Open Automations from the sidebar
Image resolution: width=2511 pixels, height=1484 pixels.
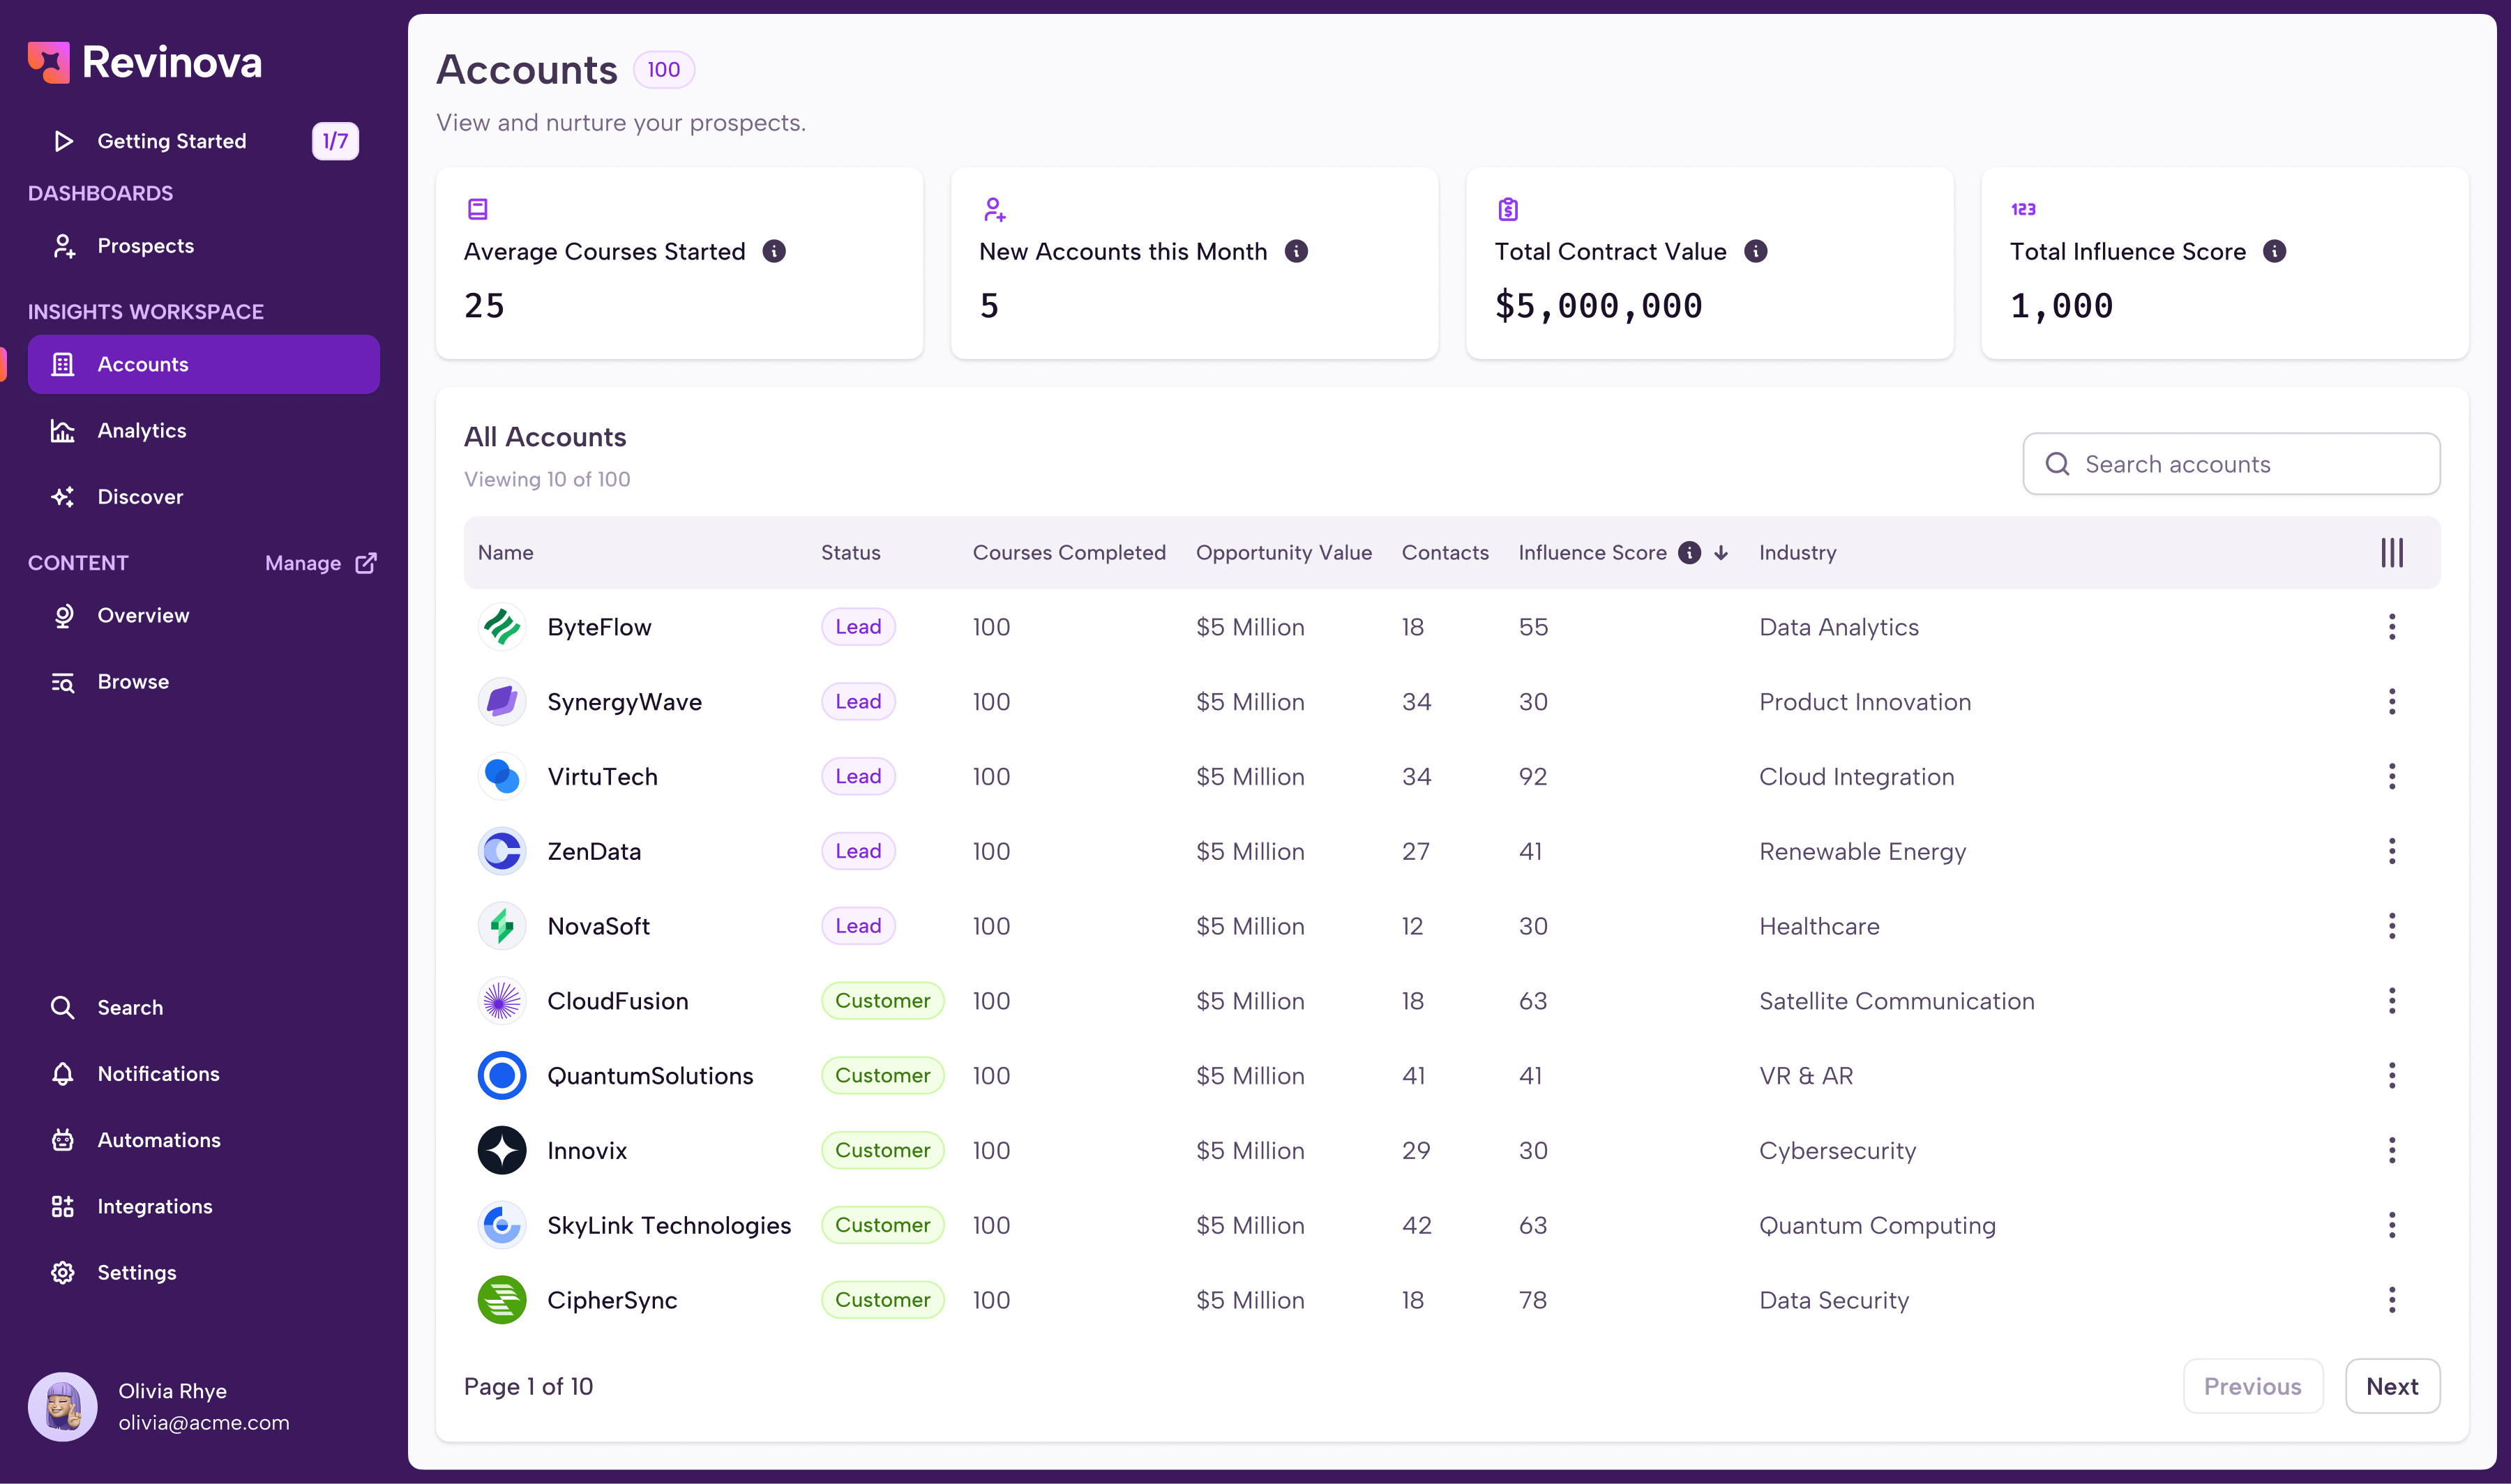[x=158, y=1140]
